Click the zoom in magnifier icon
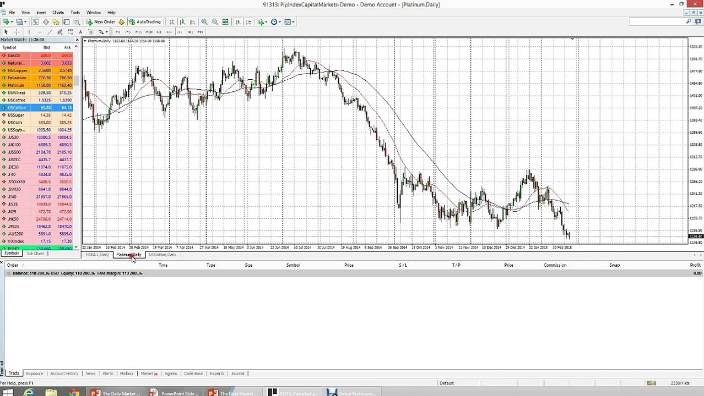Viewport: 704px width, 396px height. (x=204, y=22)
